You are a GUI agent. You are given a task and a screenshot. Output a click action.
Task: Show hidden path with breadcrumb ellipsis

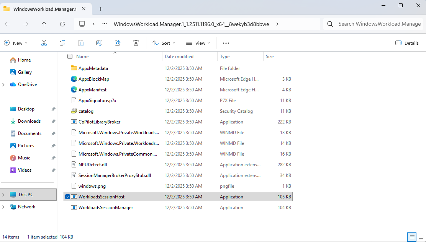pos(105,24)
